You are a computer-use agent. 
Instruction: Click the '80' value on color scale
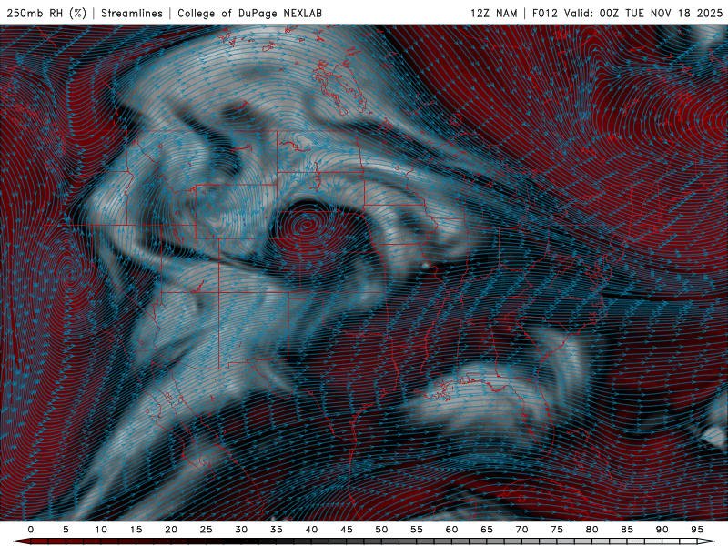coord(591,530)
